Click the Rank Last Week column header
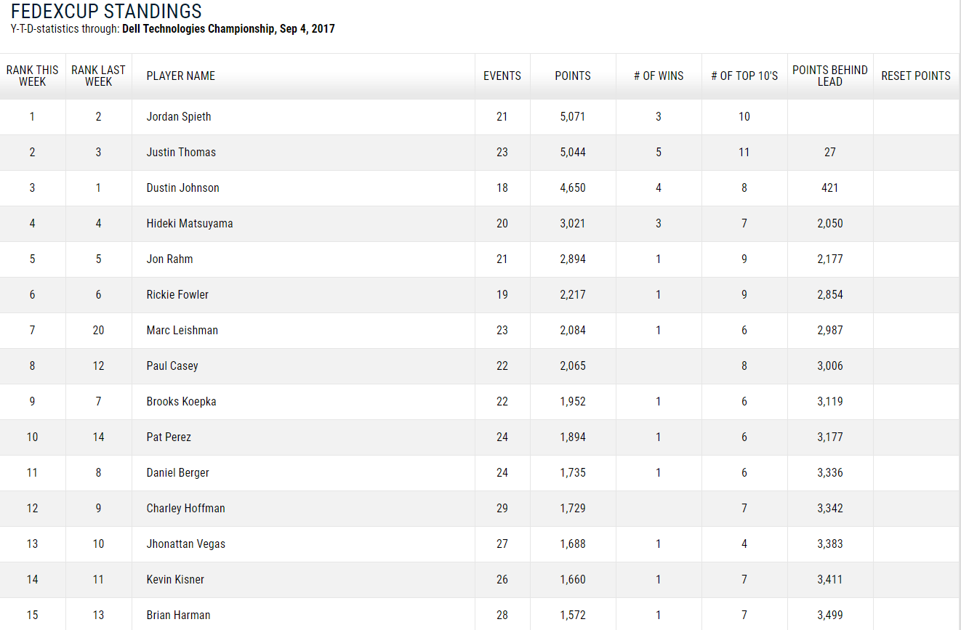 pos(98,76)
